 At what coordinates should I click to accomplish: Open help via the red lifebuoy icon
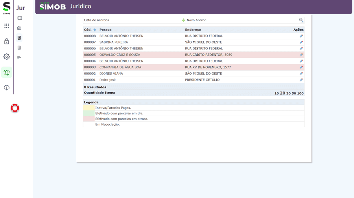tap(15, 108)
